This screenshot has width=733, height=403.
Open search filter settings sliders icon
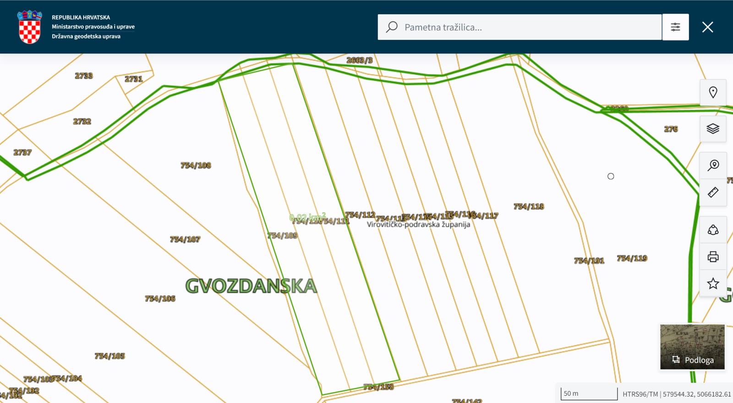[675, 27]
